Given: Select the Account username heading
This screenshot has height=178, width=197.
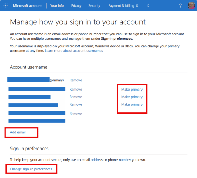Looking at the screenshot, I should (28, 67).
